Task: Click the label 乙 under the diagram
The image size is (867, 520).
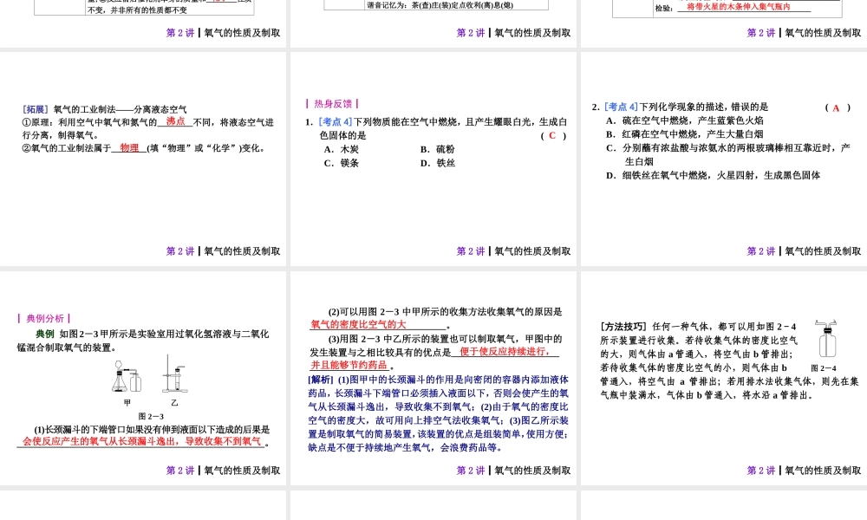Action: [x=175, y=403]
